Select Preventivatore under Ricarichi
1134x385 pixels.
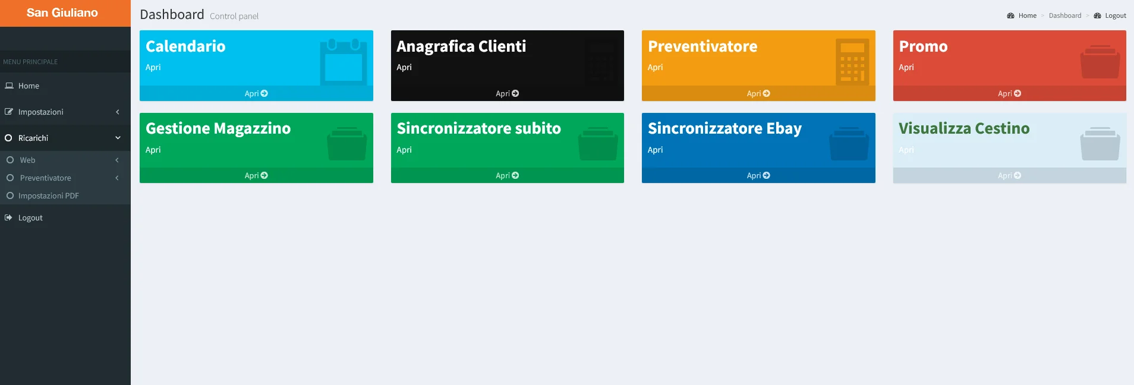[65, 178]
